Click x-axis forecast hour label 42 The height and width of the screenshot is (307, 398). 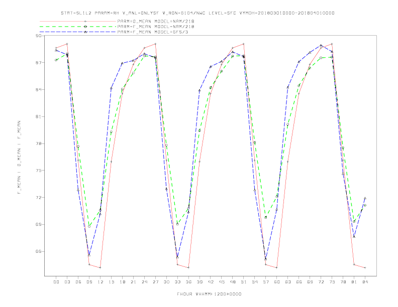pyautogui.click(x=211, y=282)
